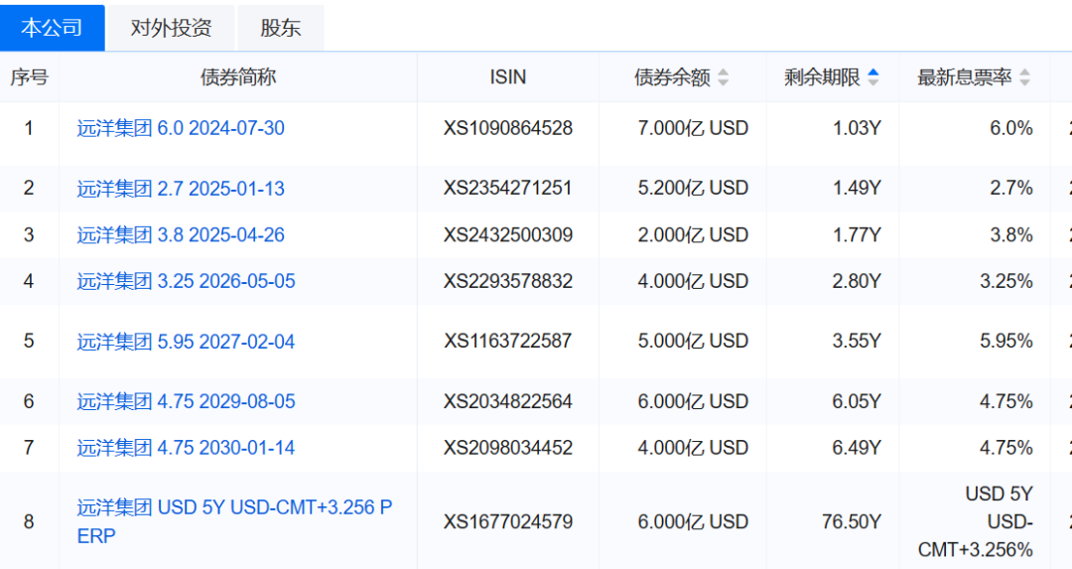This screenshot has height=569, width=1072.
Task: Open bond 远洋集团 6.0 2024-07-30
Action: pos(181,128)
